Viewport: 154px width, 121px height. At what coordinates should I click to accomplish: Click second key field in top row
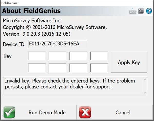(x=57, y=56)
